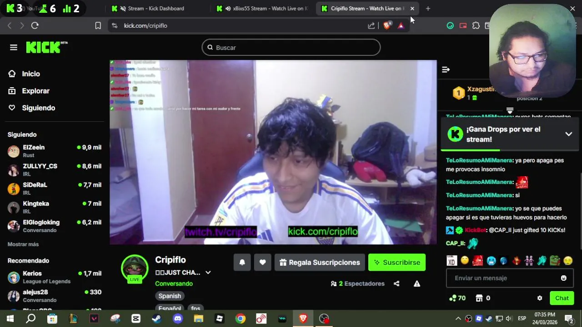
Task: Show hidden system tray icons
Action: 458,318
